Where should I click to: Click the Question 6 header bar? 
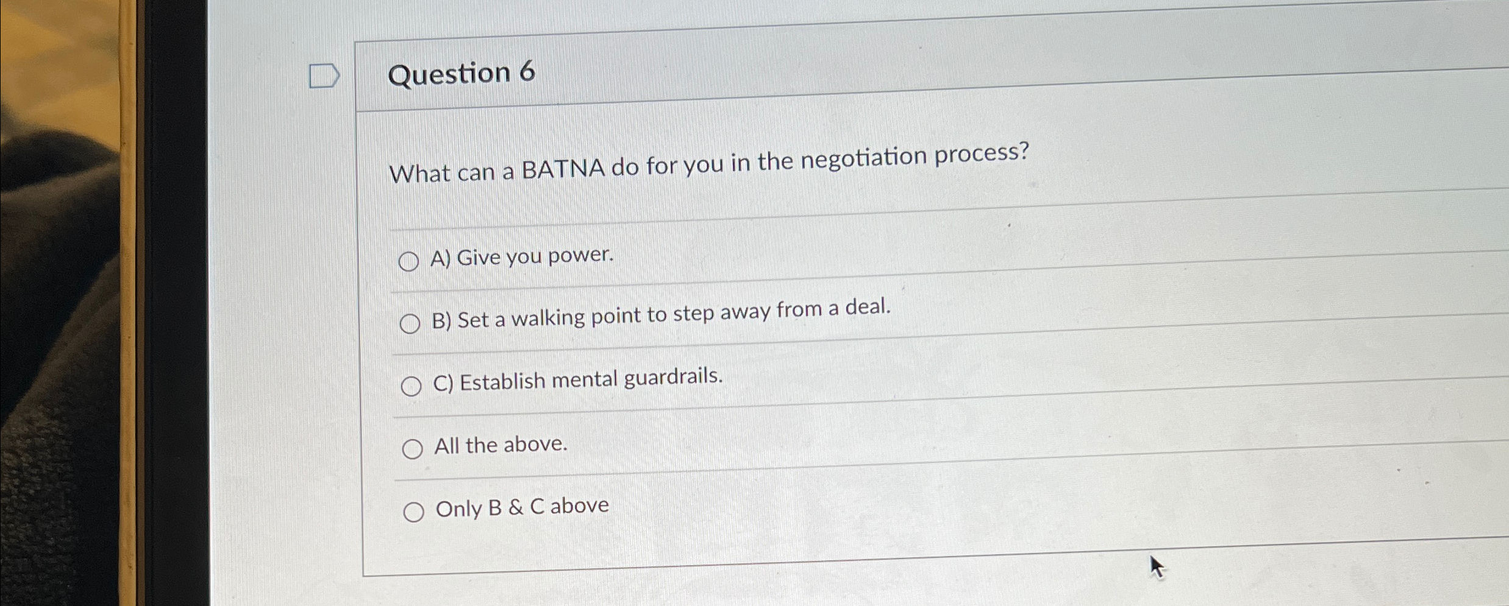[x=732, y=73]
